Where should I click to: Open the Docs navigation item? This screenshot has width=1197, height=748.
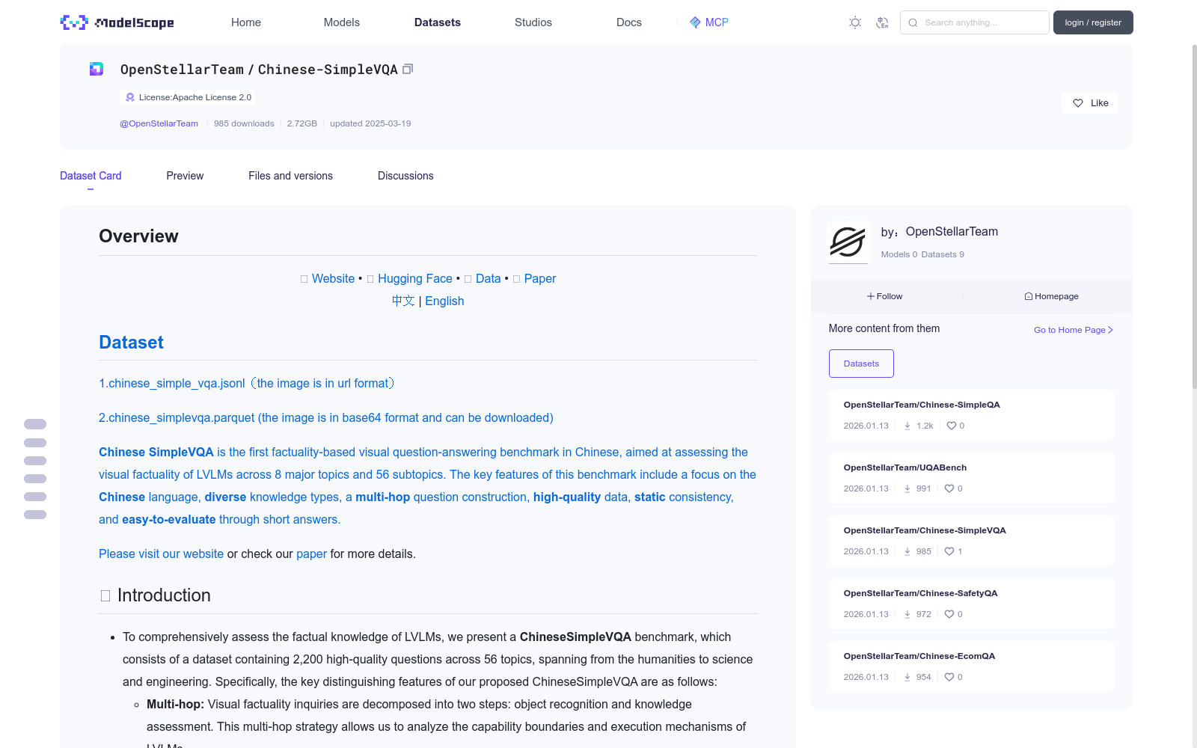tap(629, 22)
